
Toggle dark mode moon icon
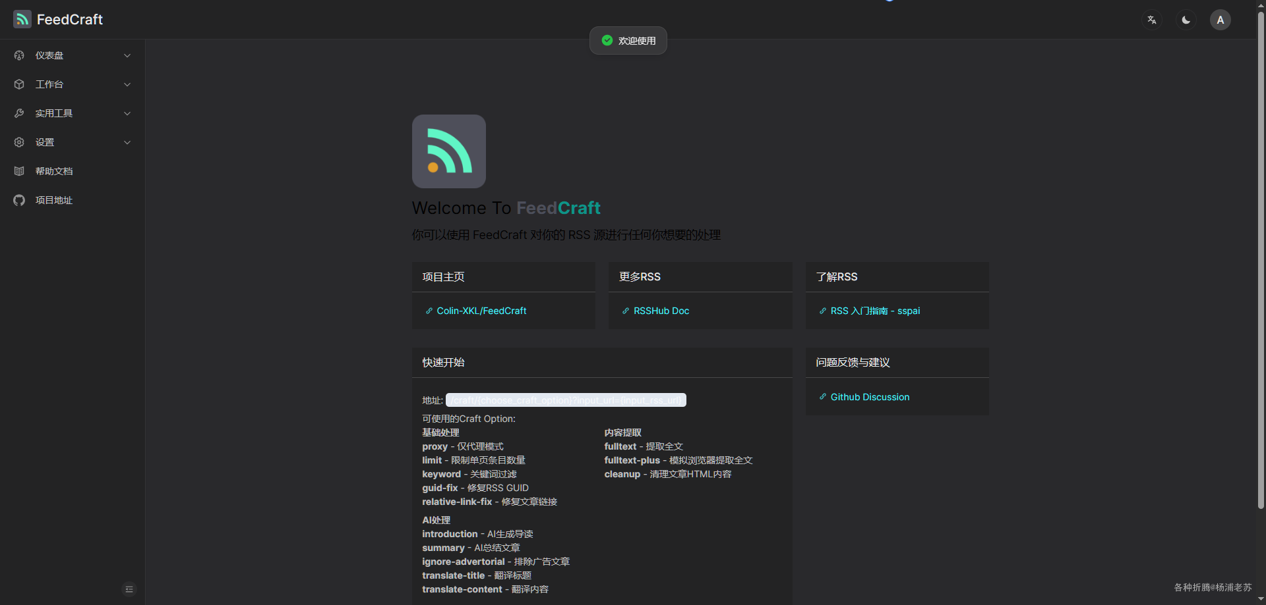tap(1186, 20)
